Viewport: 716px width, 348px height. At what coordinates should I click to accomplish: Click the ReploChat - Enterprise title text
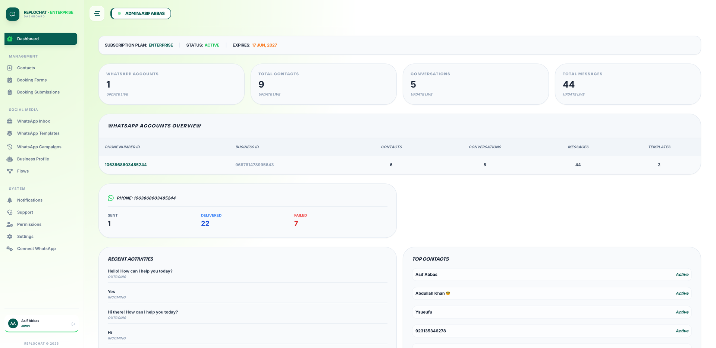click(48, 12)
